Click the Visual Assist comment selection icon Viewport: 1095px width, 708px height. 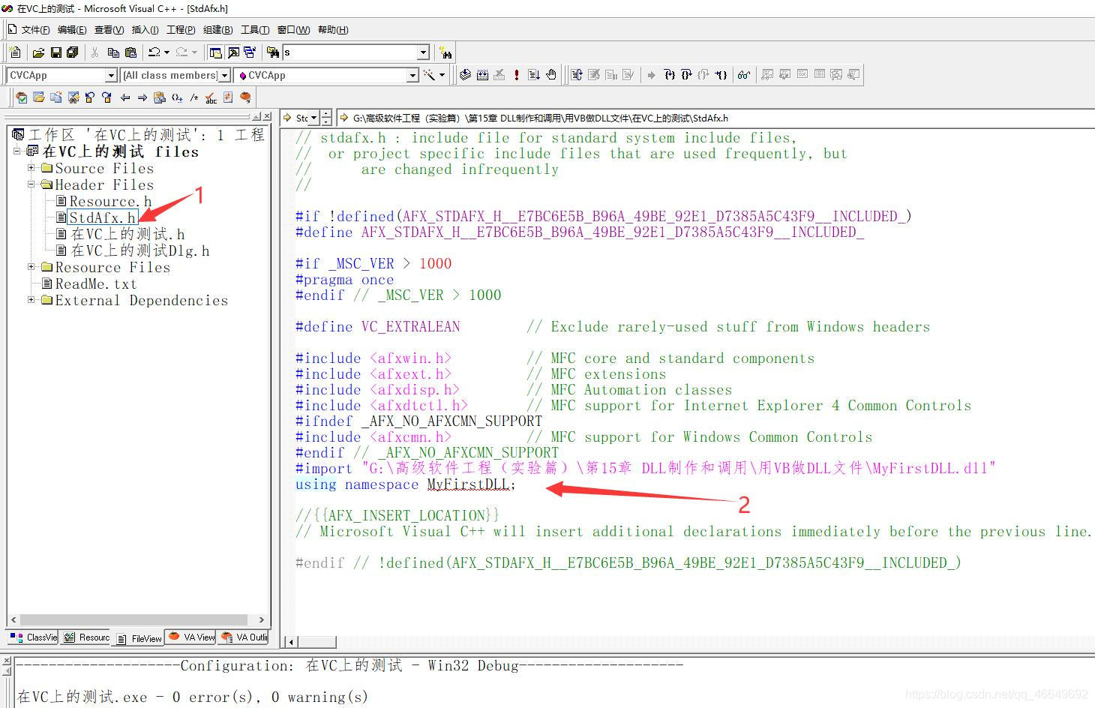(193, 97)
